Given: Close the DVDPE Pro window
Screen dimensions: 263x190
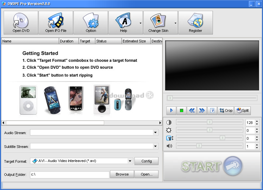Looking at the screenshot, I should pyautogui.click(x=259, y=4).
